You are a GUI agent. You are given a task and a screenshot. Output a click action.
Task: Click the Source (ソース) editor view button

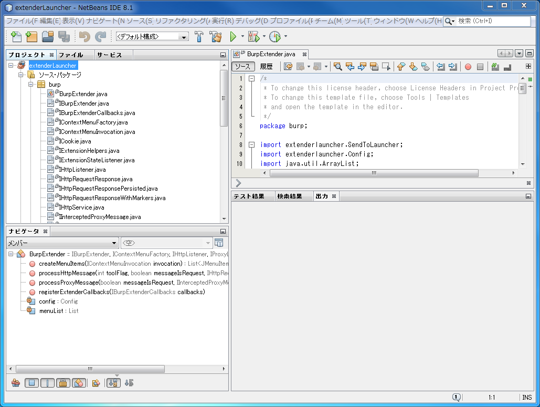[243, 67]
